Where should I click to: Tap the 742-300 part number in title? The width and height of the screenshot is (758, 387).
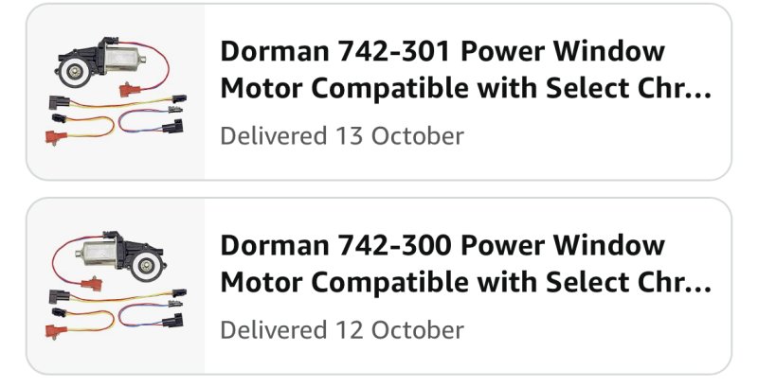click(x=385, y=246)
